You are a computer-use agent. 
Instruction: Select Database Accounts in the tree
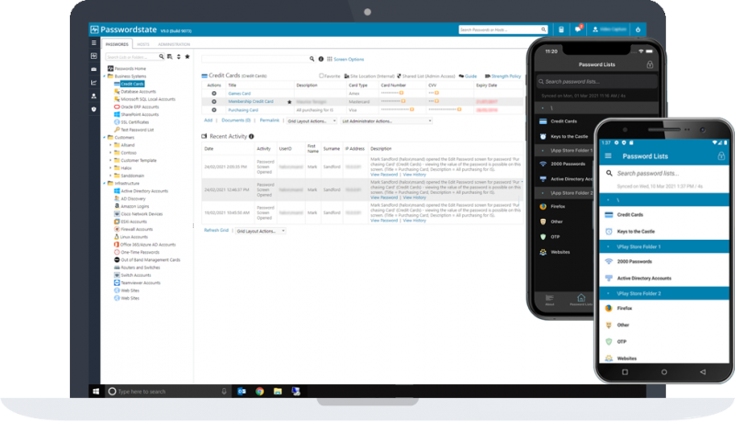tap(139, 92)
